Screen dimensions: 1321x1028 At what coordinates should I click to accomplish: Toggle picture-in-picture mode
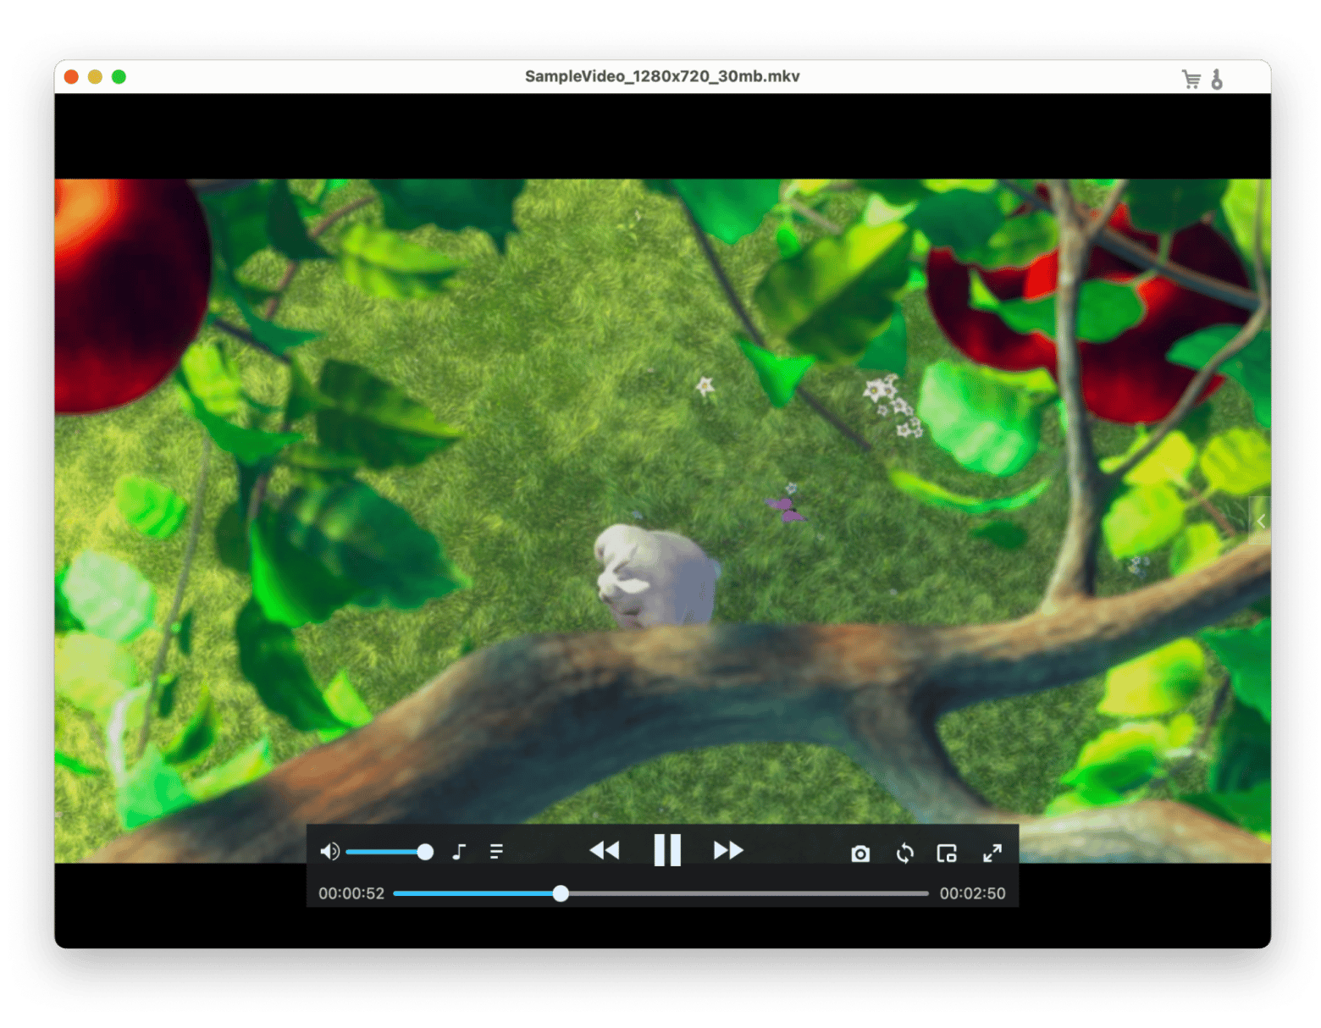tap(947, 853)
